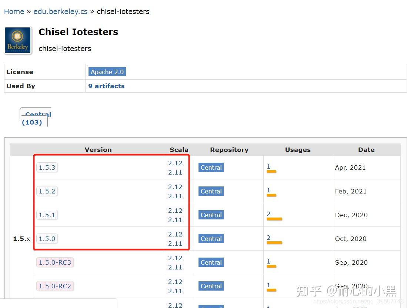Select Scala 2.12 for version 1.5.0-RC3
The height and width of the screenshot is (308, 407).
tap(175, 258)
